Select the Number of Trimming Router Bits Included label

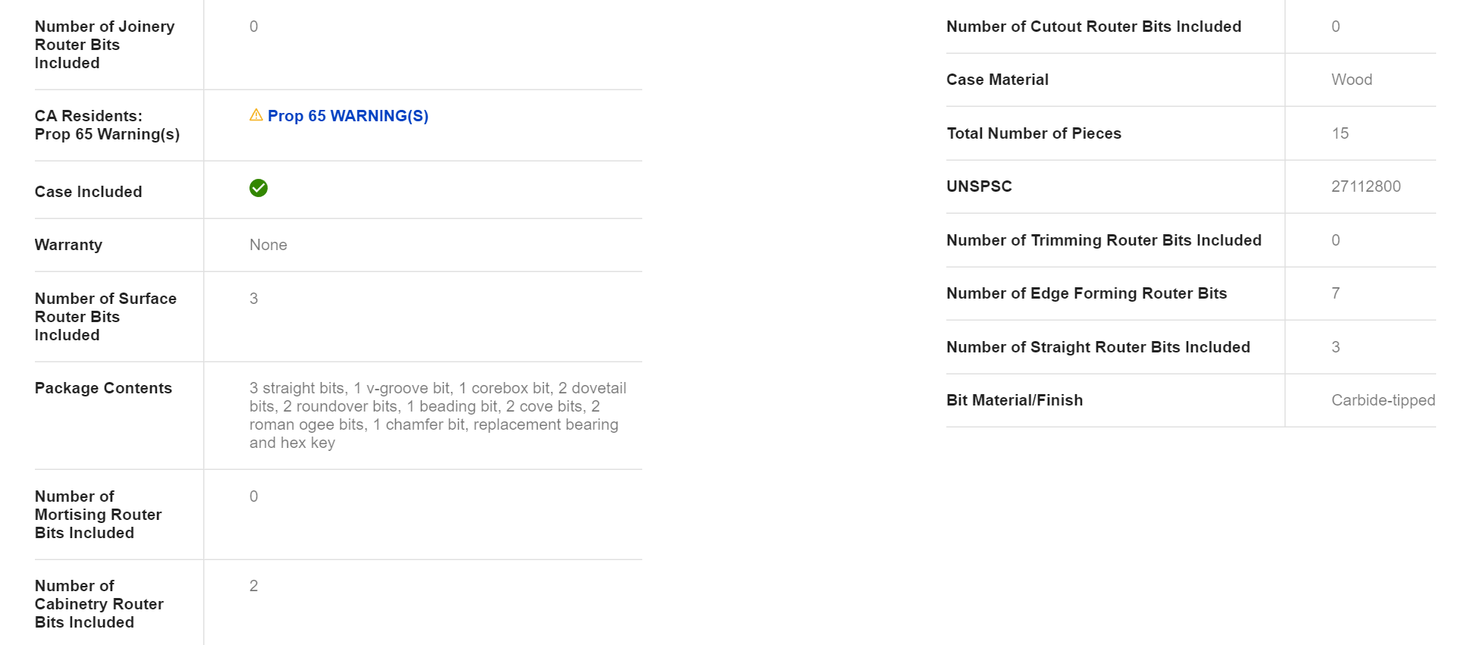pos(1103,240)
